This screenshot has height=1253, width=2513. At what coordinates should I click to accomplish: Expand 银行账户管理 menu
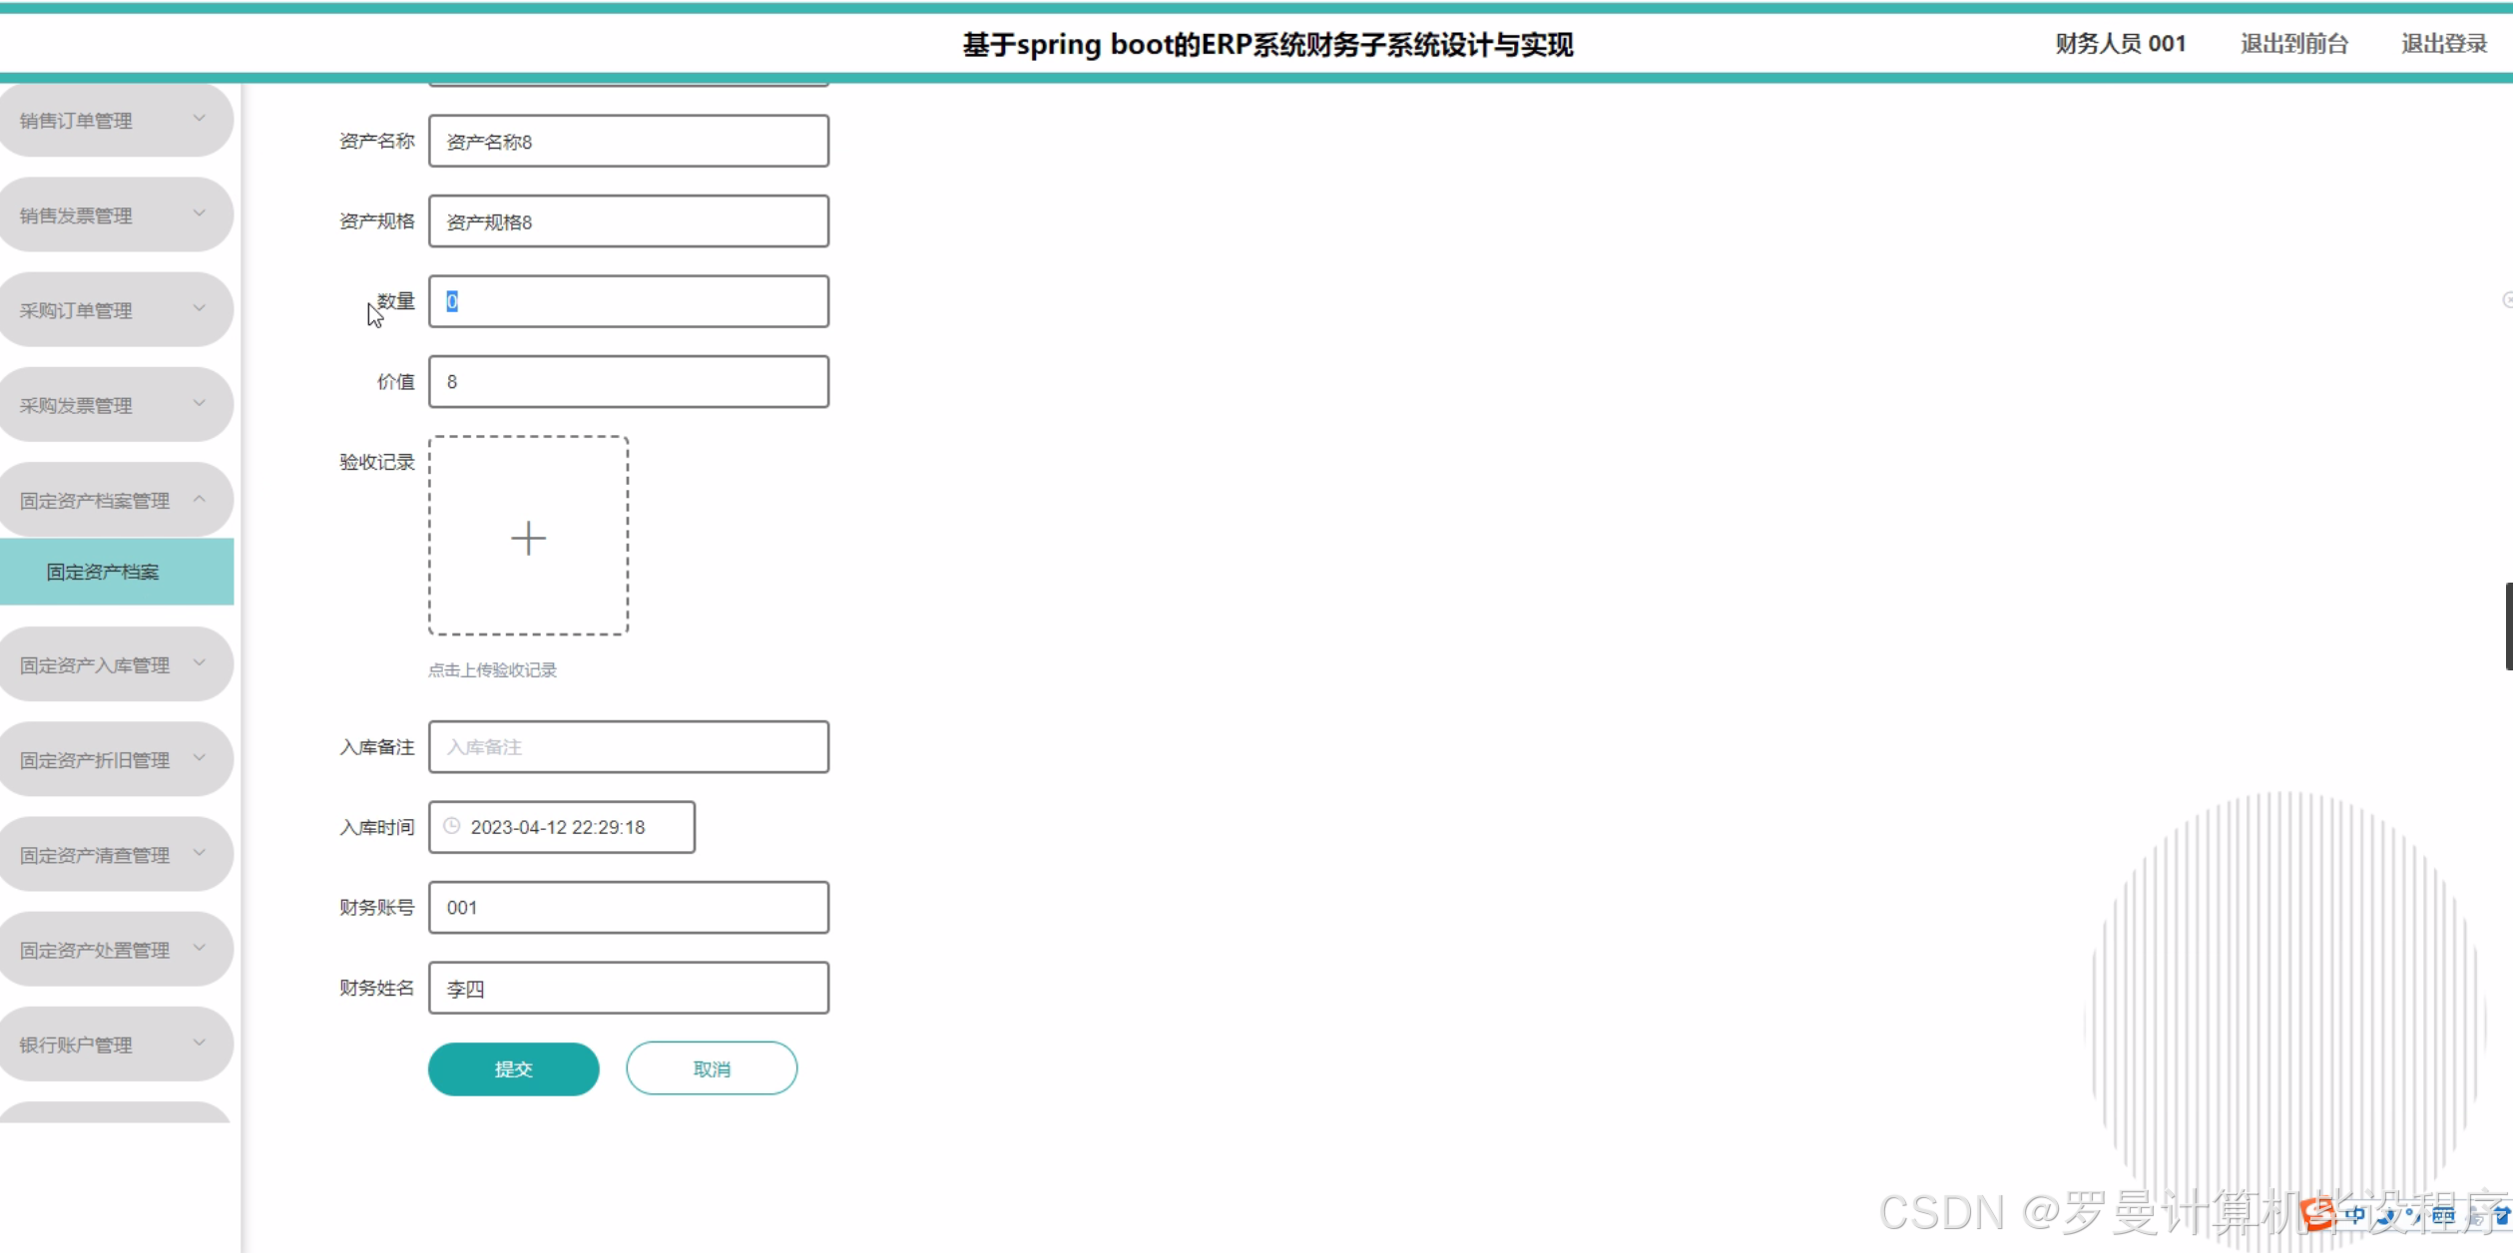click(x=116, y=1044)
